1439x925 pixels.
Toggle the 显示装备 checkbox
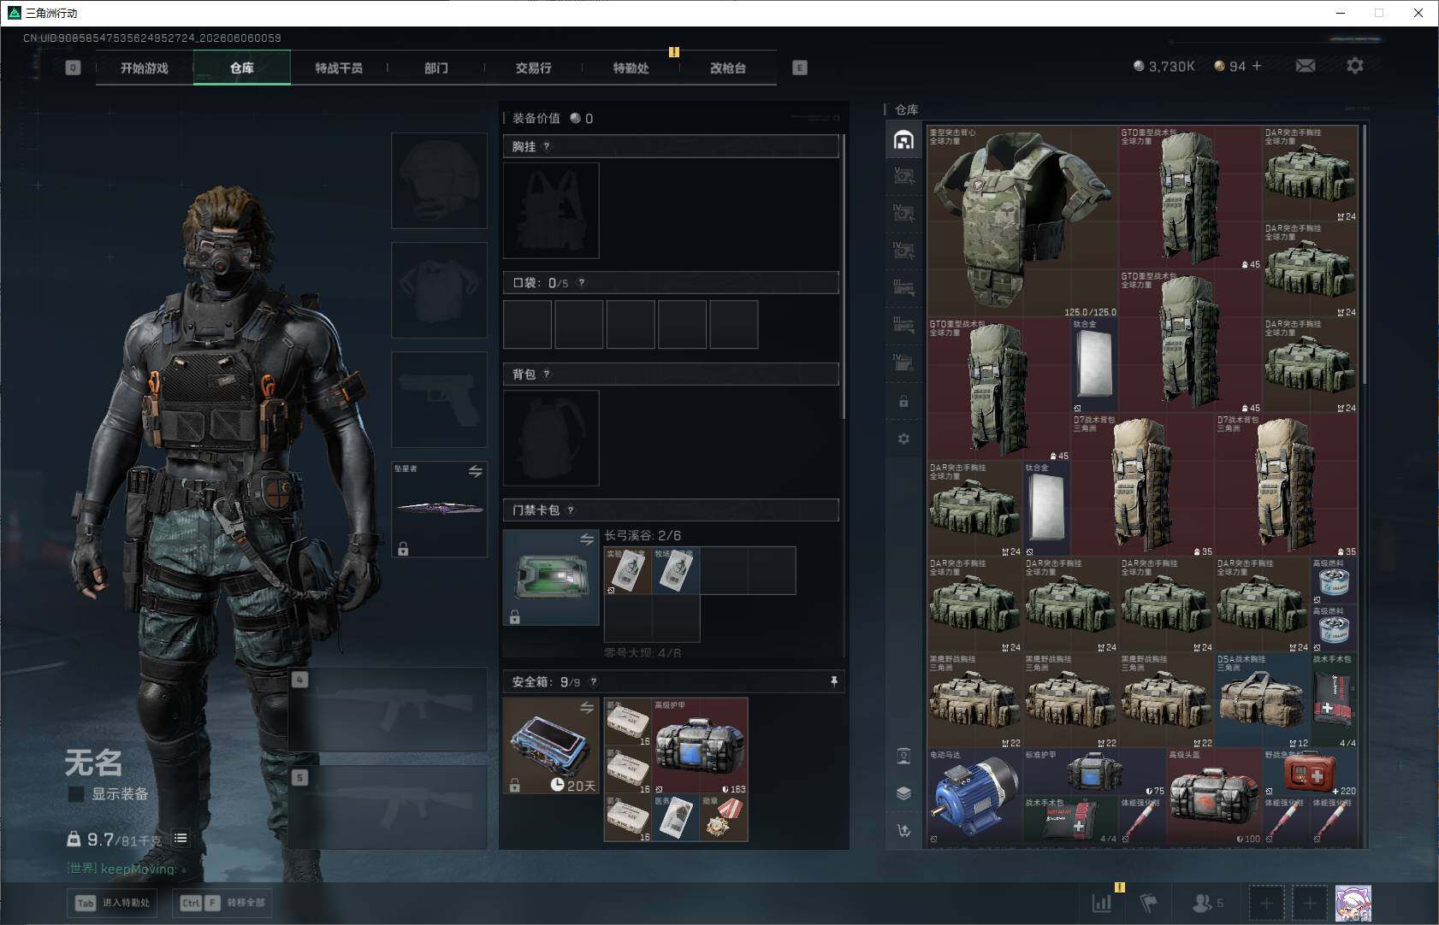76,794
